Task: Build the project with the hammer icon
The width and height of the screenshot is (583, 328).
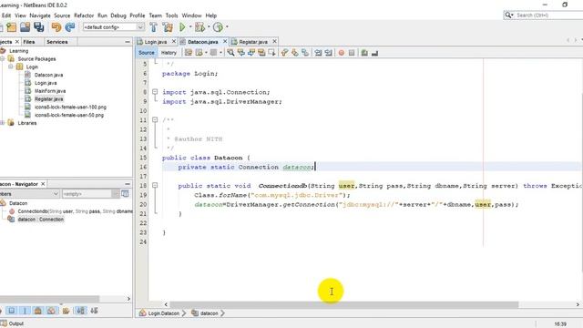Action: click(153, 27)
